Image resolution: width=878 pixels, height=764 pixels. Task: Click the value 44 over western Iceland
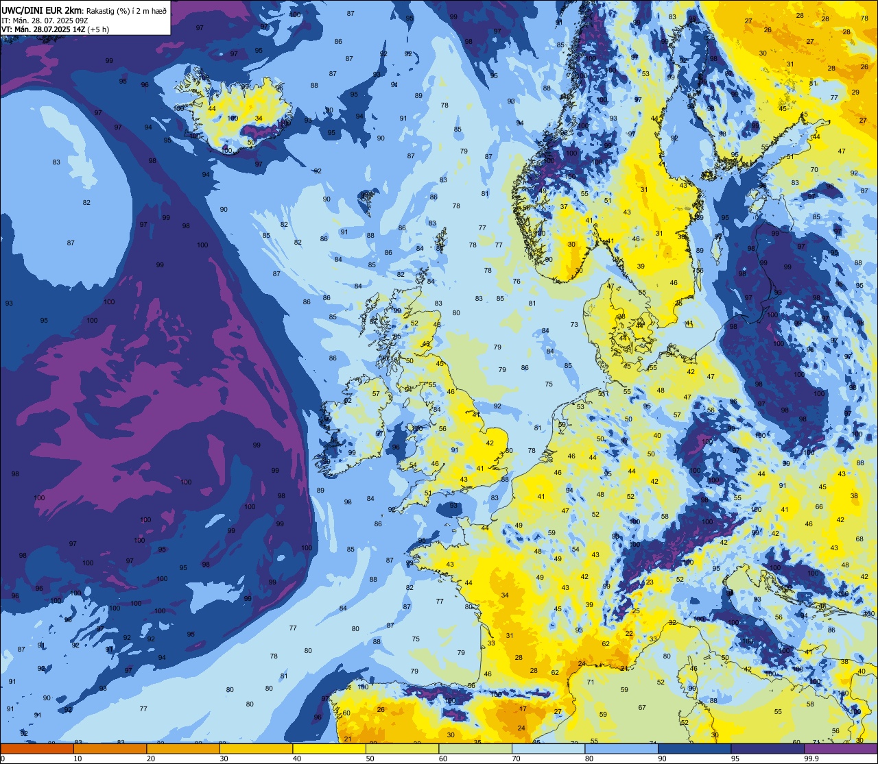[x=212, y=109]
